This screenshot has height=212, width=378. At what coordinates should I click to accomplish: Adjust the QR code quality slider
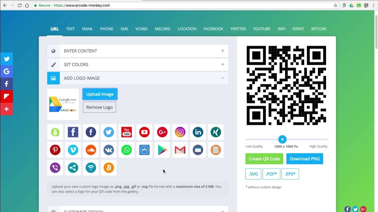point(282,139)
